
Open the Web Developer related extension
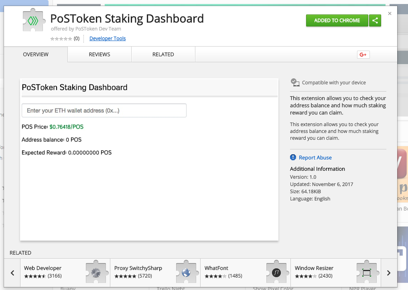coord(65,273)
